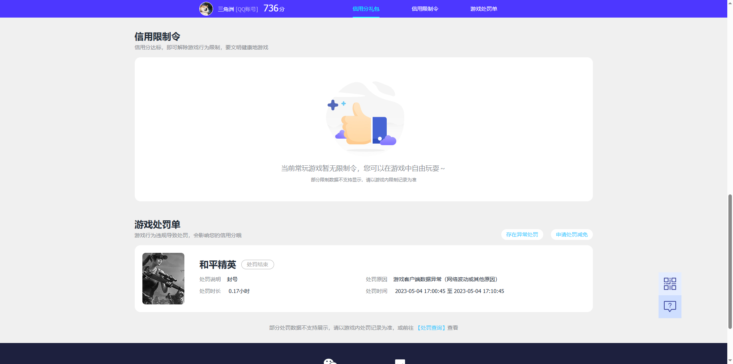Click the 申请处罚减免 button
This screenshot has height=364, width=733.
click(572, 235)
